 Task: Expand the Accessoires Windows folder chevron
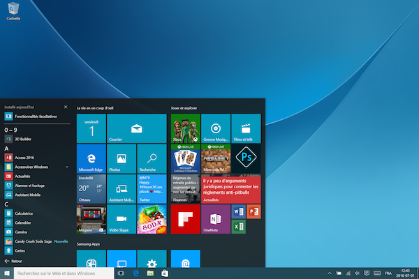click(x=67, y=167)
